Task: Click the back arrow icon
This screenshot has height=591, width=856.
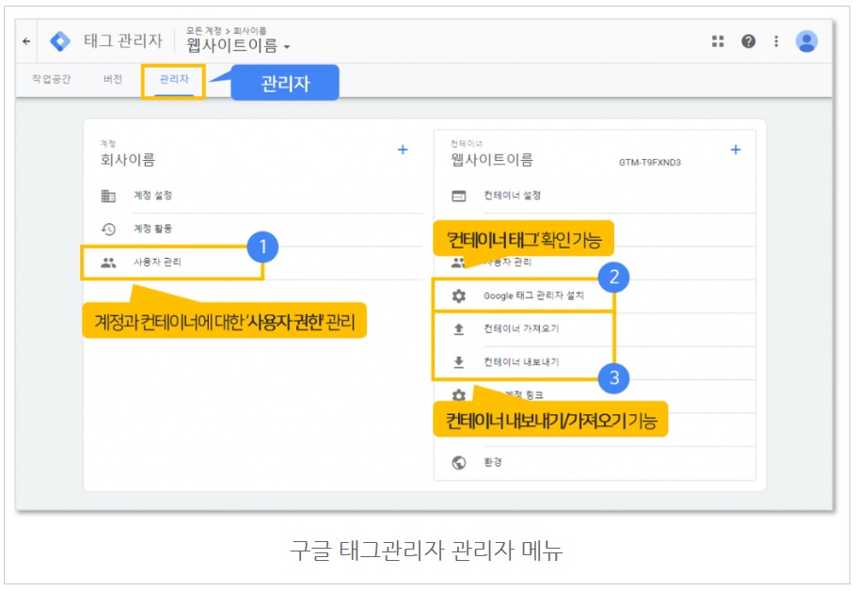Action: 26,41
